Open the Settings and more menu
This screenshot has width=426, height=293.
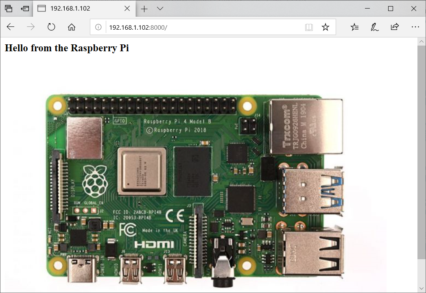point(415,27)
